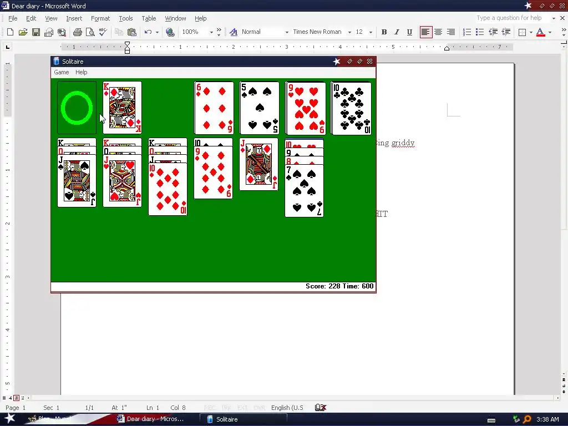Click the star Start button on taskbar

[10, 418]
